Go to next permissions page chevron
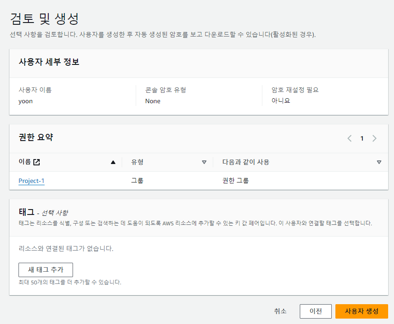The image size is (394, 324). tap(375, 138)
